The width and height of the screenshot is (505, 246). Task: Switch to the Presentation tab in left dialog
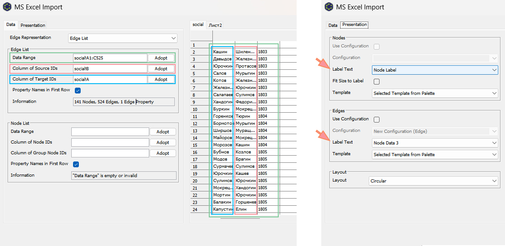coord(33,25)
